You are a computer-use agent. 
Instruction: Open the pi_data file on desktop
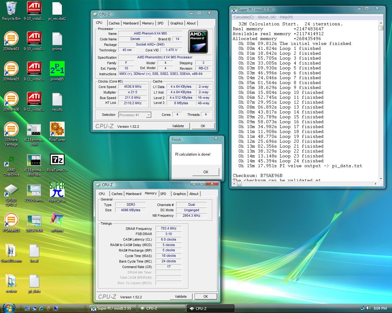pos(34,283)
